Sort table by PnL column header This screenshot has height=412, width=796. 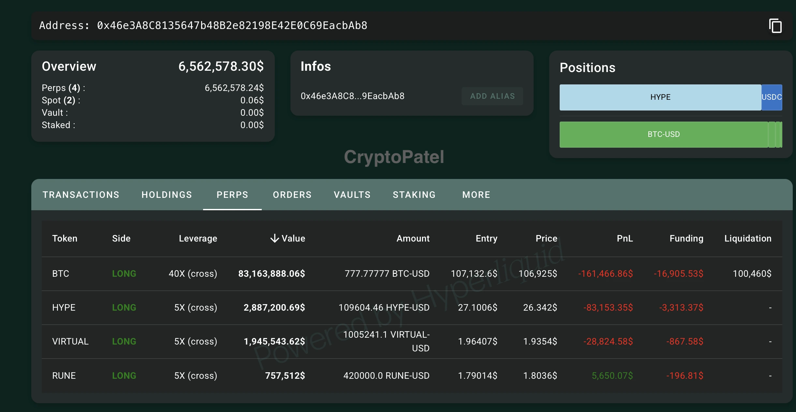(625, 239)
